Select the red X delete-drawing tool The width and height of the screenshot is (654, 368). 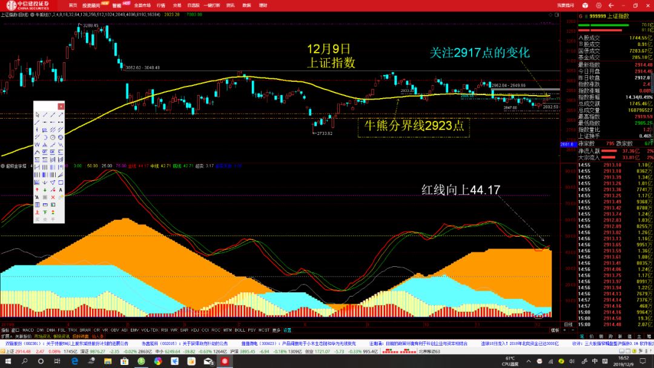click(53, 197)
